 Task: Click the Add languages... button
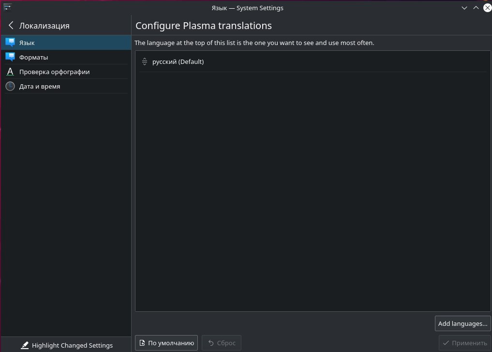[462, 323]
